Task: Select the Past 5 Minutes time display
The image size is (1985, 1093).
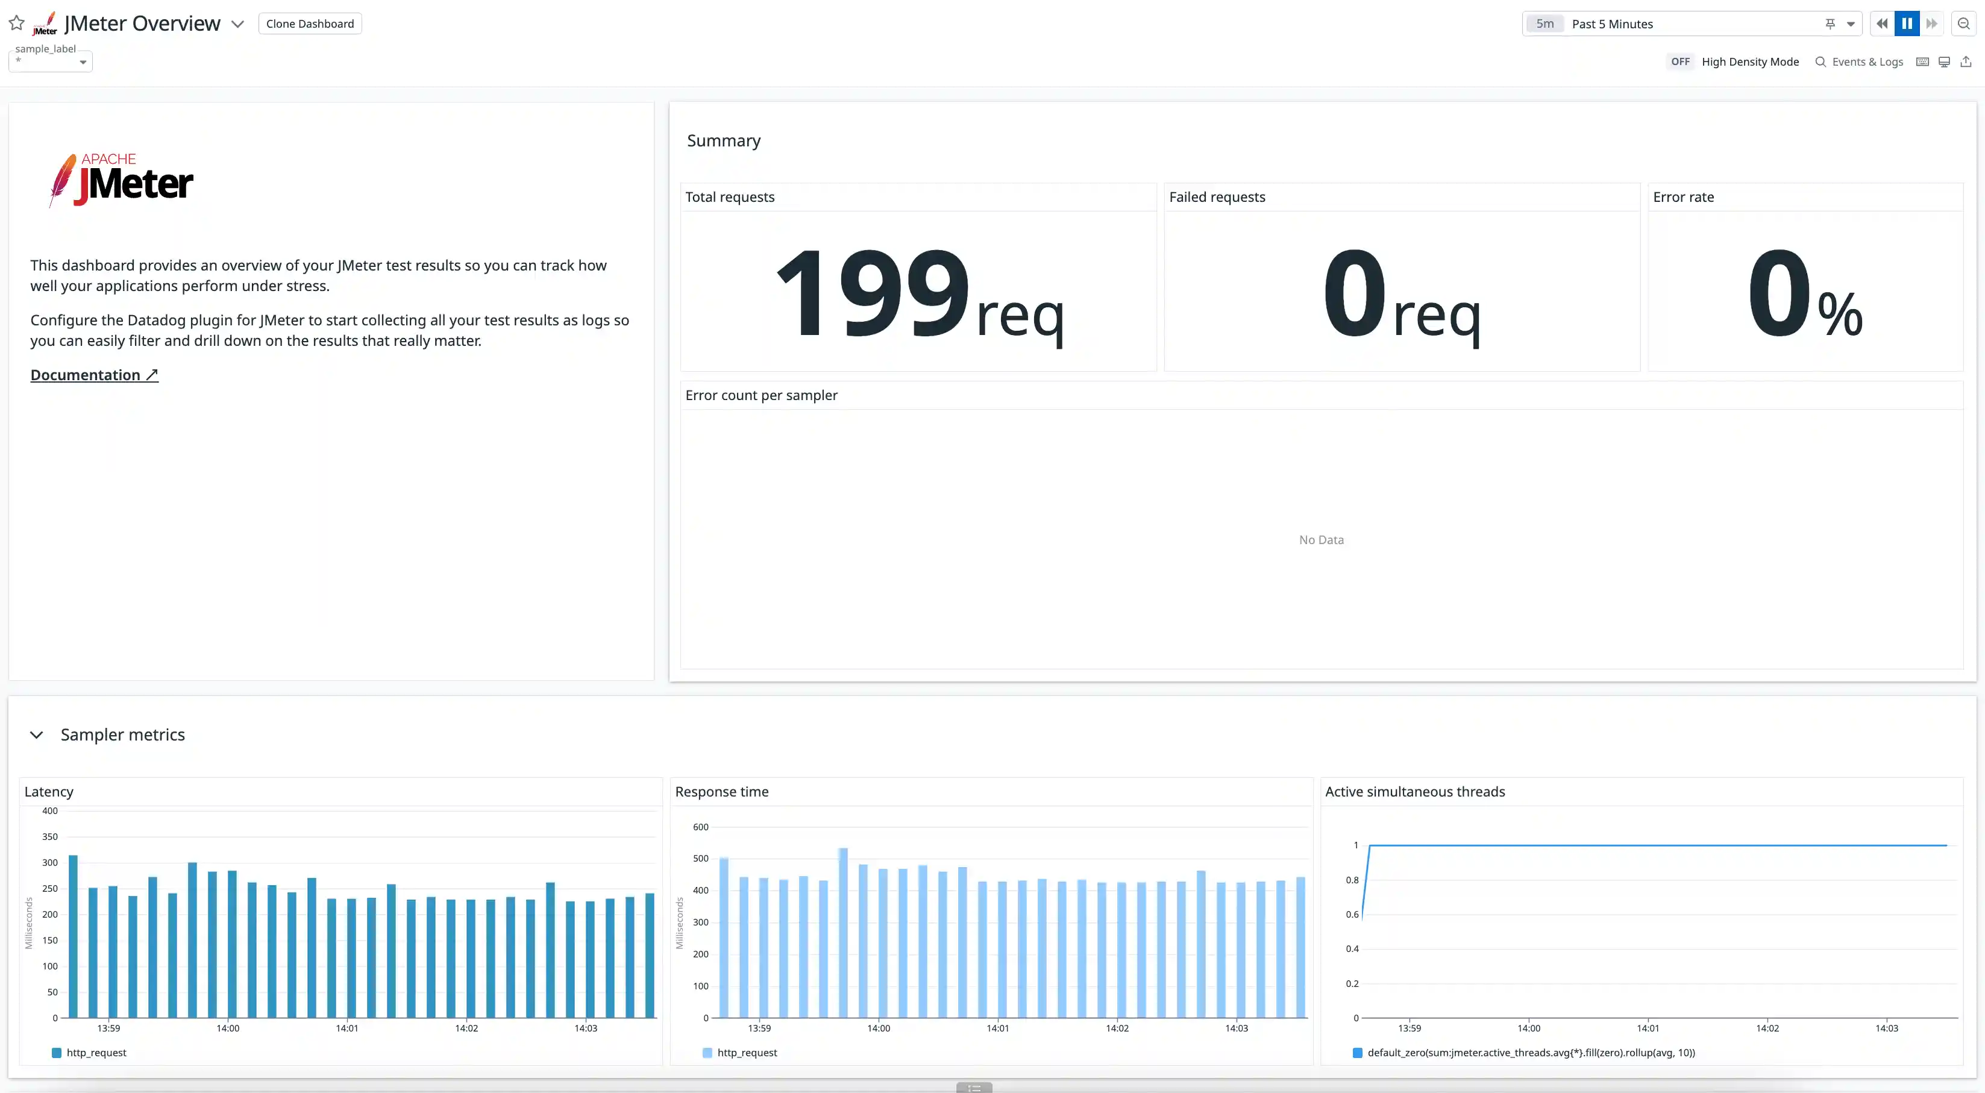Action: 1612,23
